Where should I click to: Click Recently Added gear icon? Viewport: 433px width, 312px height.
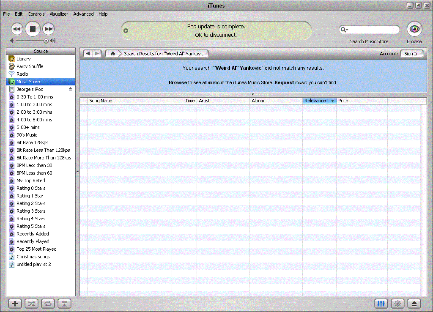pyautogui.click(x=11, y=234)
